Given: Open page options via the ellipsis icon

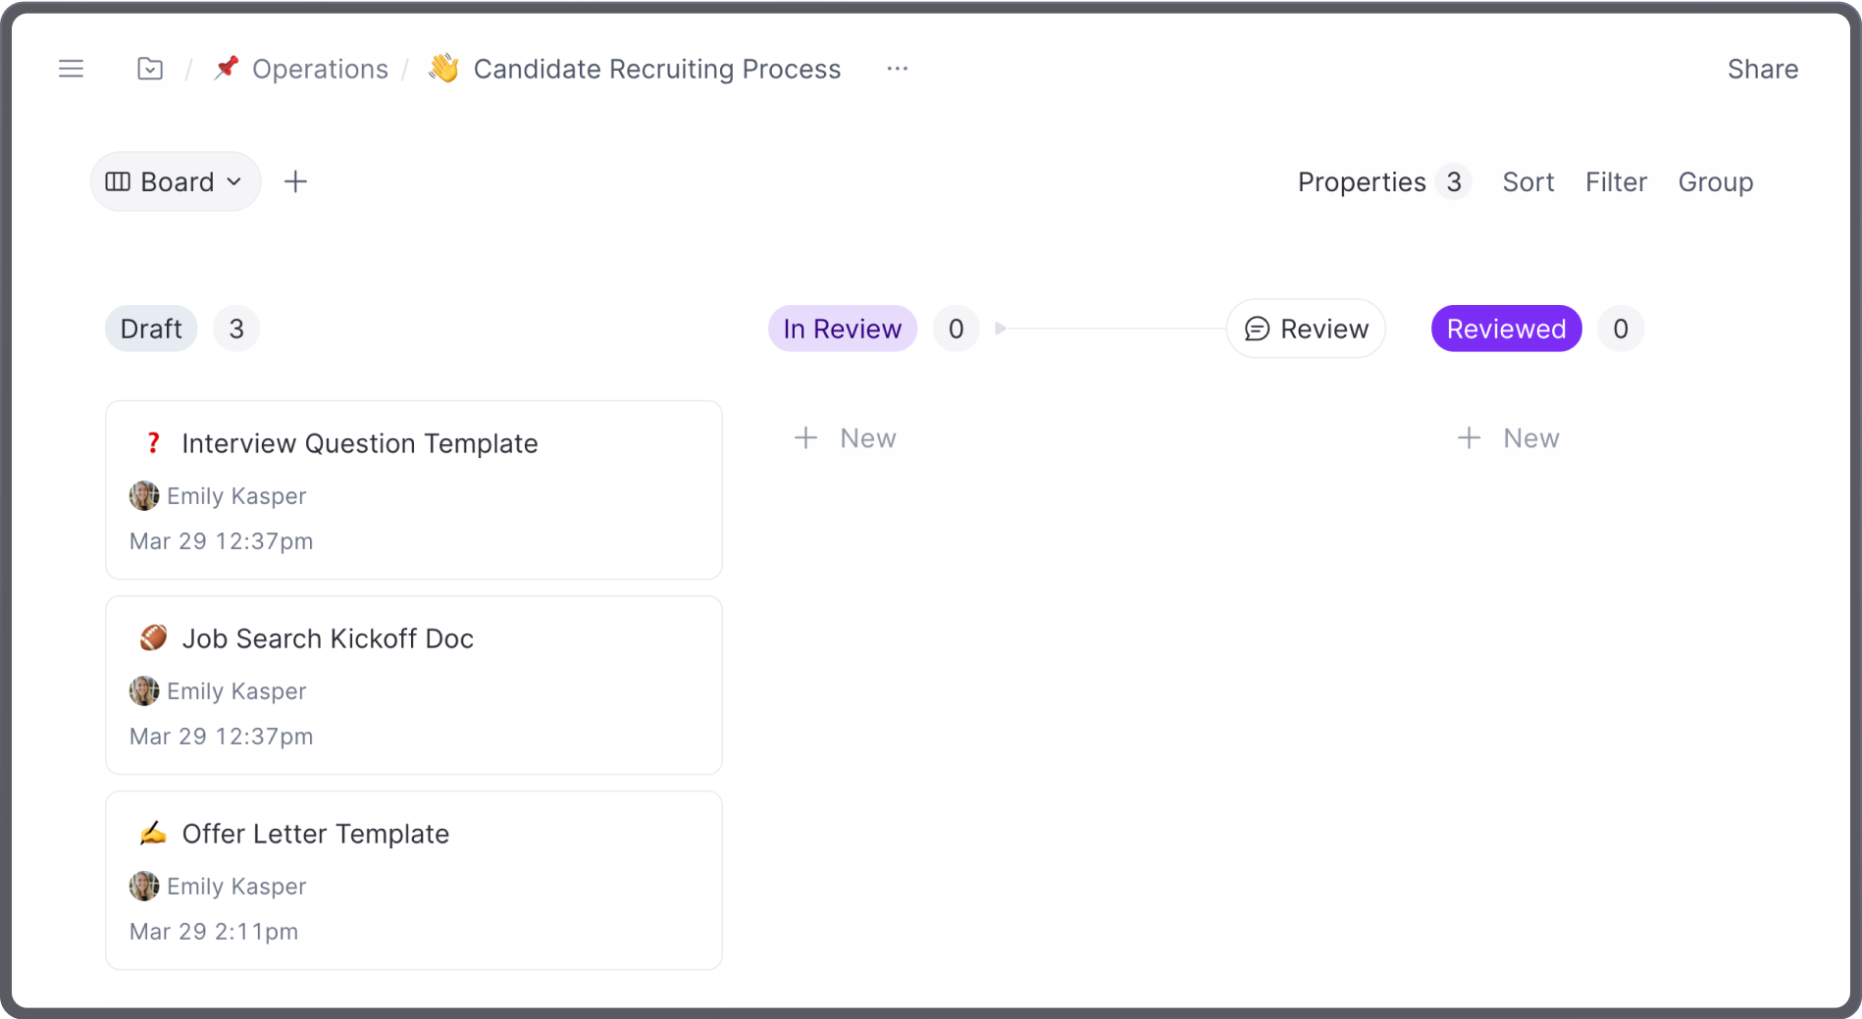Looking at the screenshot, I should click(896, 69).
